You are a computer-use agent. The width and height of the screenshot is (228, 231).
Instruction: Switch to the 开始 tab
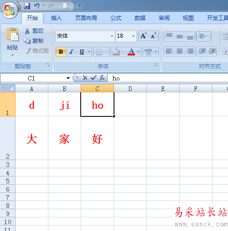click(x=32, y=18)
